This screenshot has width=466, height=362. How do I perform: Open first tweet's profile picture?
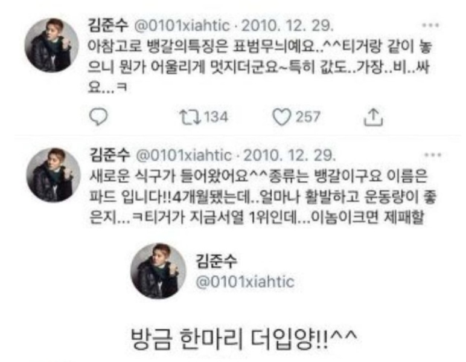pyautogui.click(x=52, y=45)
